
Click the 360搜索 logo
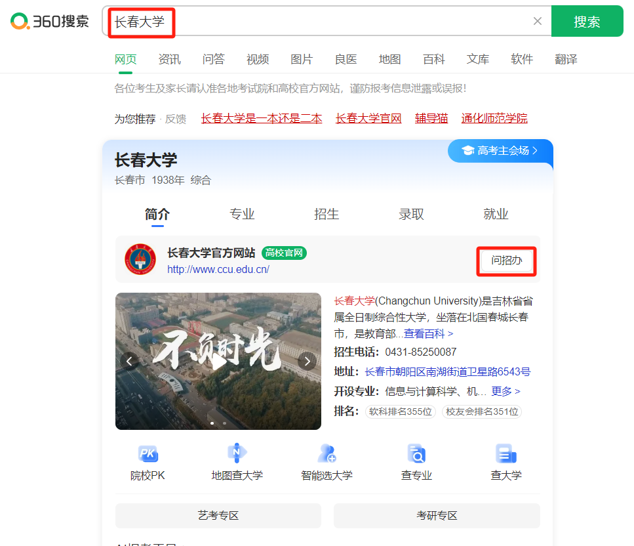[x=50, y=21]
